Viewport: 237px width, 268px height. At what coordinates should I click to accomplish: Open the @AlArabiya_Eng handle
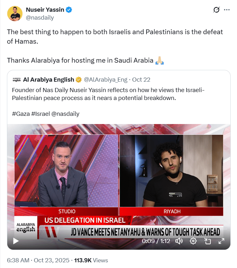coord(106,80)
